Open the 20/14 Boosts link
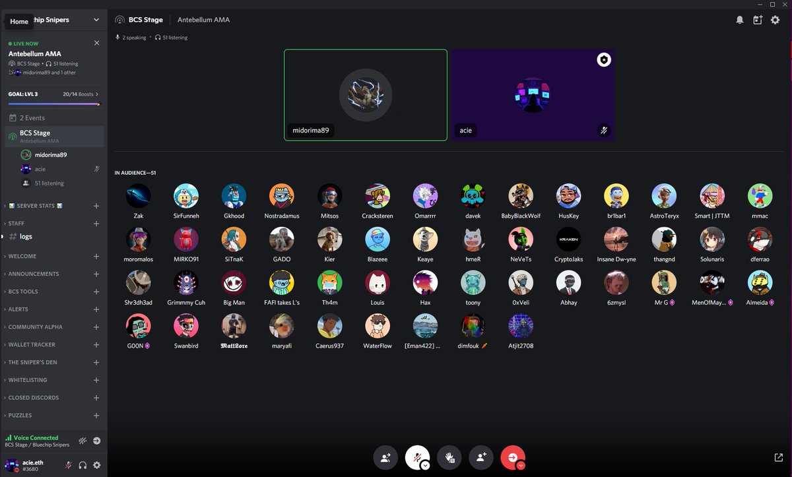The width and height of the screenshot is (792, 477). [x=81, y=94]
